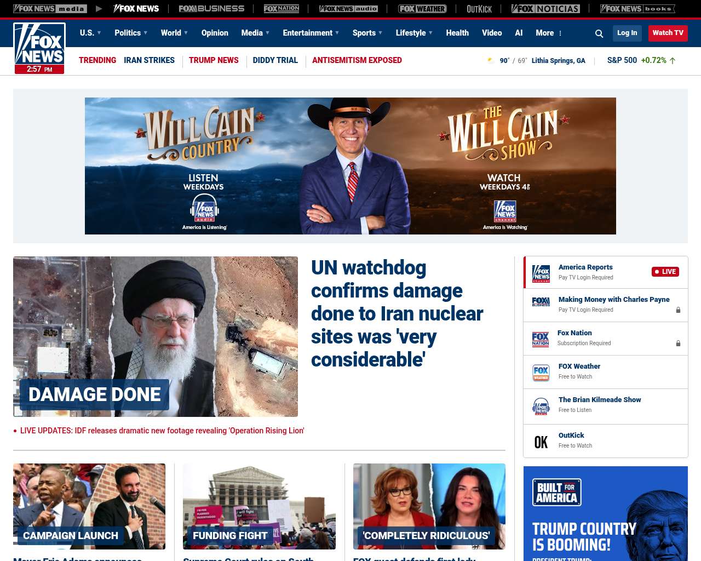Open ANTISEMITISM EXPOSED trending topic
Screen dimensions: 701x561
(x=357, y=60)
